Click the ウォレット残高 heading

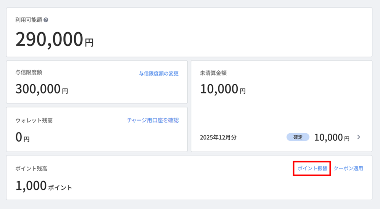[34, 120]
